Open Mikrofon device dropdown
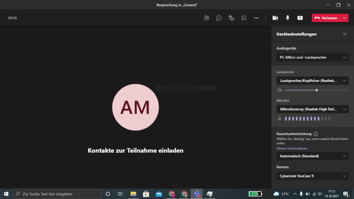The width and height of the screenshot is (354, 199). (x=313, y=109)
